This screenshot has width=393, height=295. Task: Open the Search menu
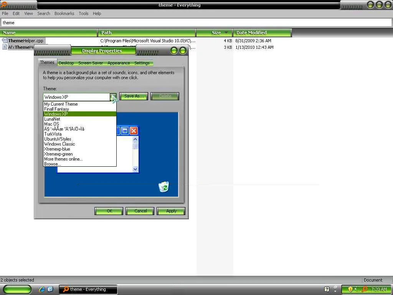pos(44,13)
